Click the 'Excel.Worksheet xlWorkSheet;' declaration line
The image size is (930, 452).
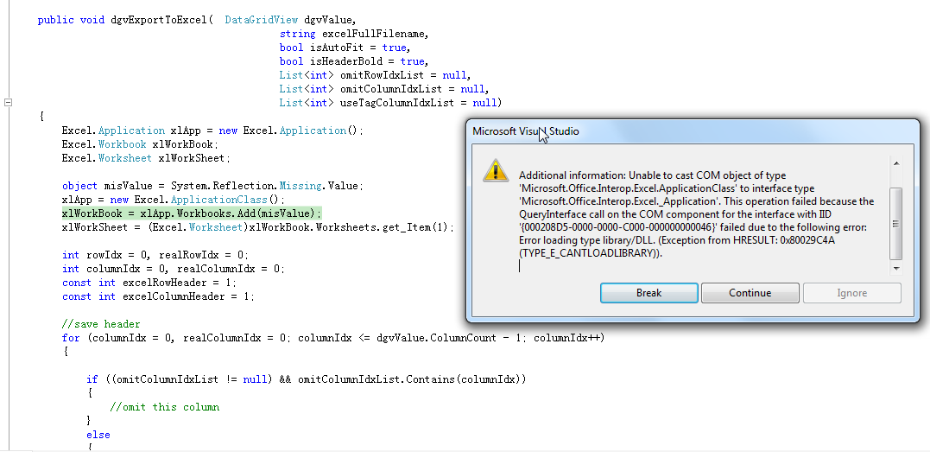click(x=145, y=158)
